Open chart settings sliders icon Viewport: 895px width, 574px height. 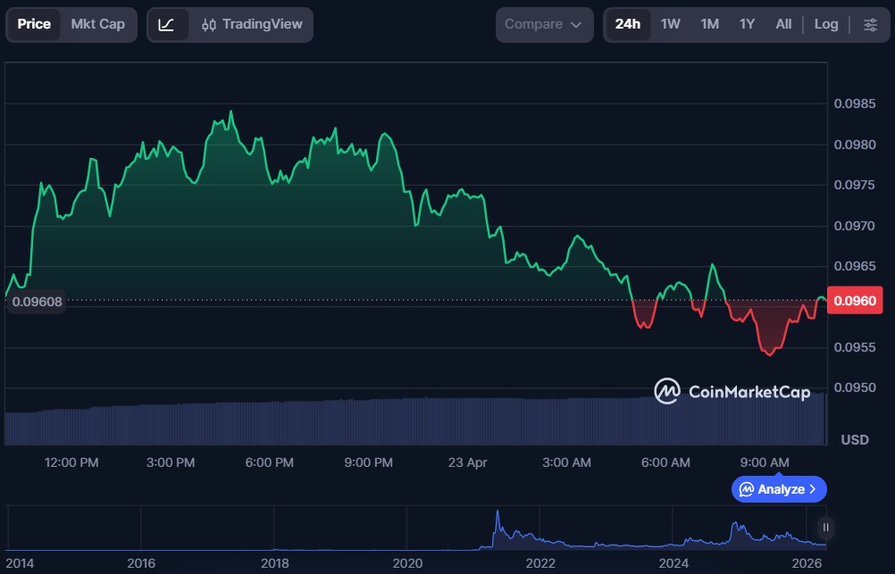point(870,24)
